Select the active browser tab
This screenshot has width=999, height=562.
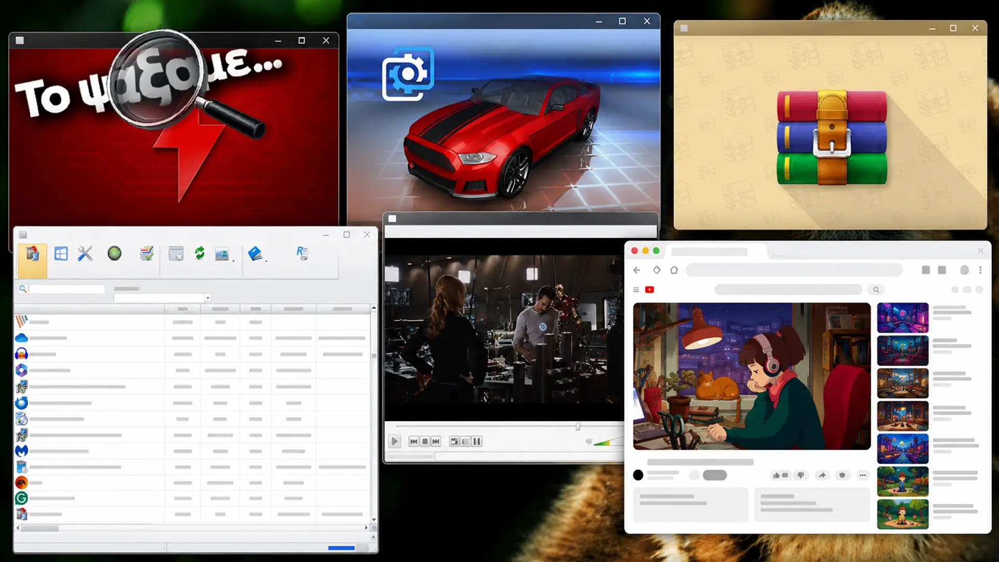click(x=717, y=252)
